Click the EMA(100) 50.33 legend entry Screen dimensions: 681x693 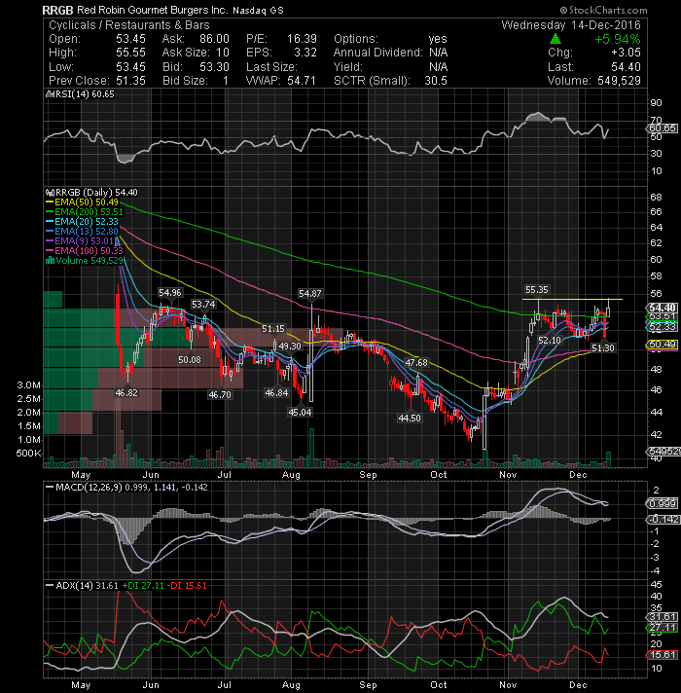89,250
